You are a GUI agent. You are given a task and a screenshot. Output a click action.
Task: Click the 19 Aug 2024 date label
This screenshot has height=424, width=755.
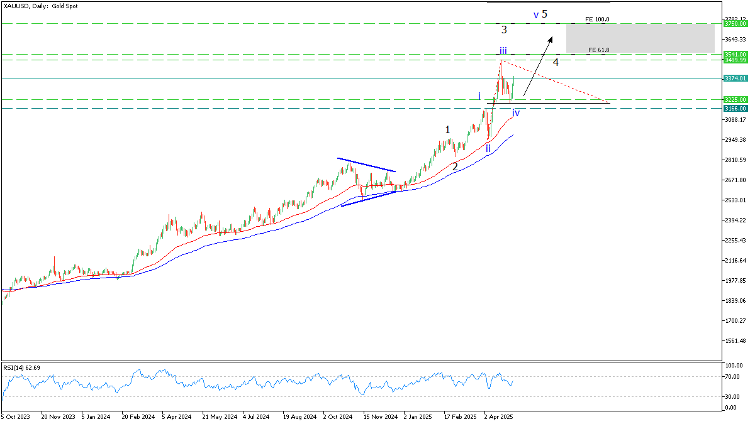[299, 416]
